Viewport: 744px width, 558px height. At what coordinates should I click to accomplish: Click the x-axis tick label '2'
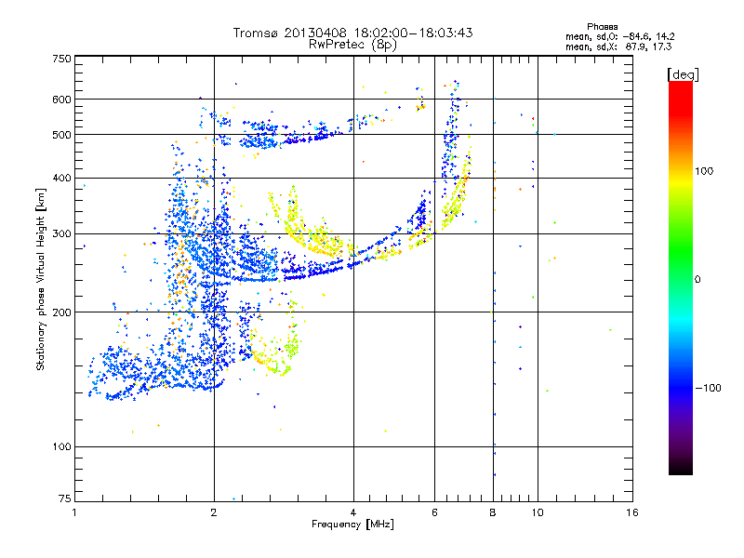click(x=214, y=512)
